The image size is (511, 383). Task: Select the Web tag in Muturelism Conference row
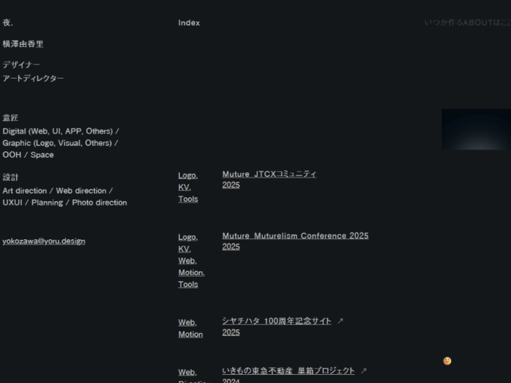[187, 260]
